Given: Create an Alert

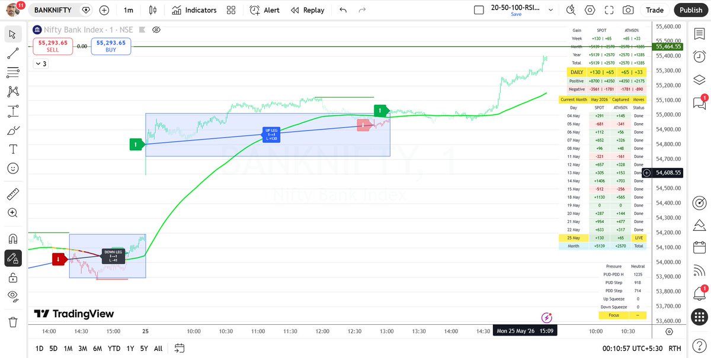Looking at the screenshot, I should 264,10.
